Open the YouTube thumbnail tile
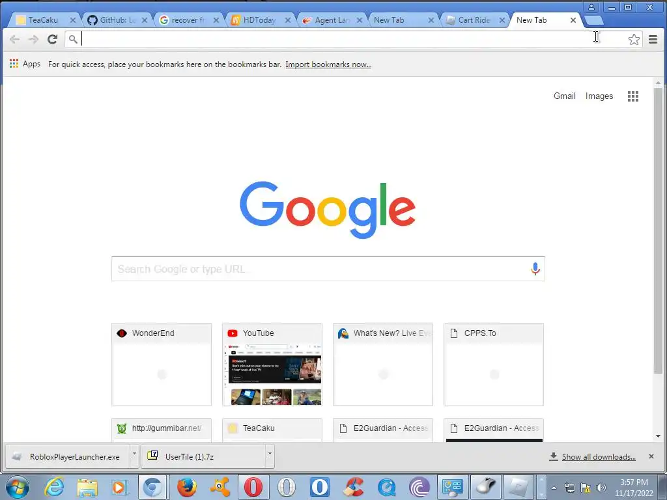 coord(272,365)
